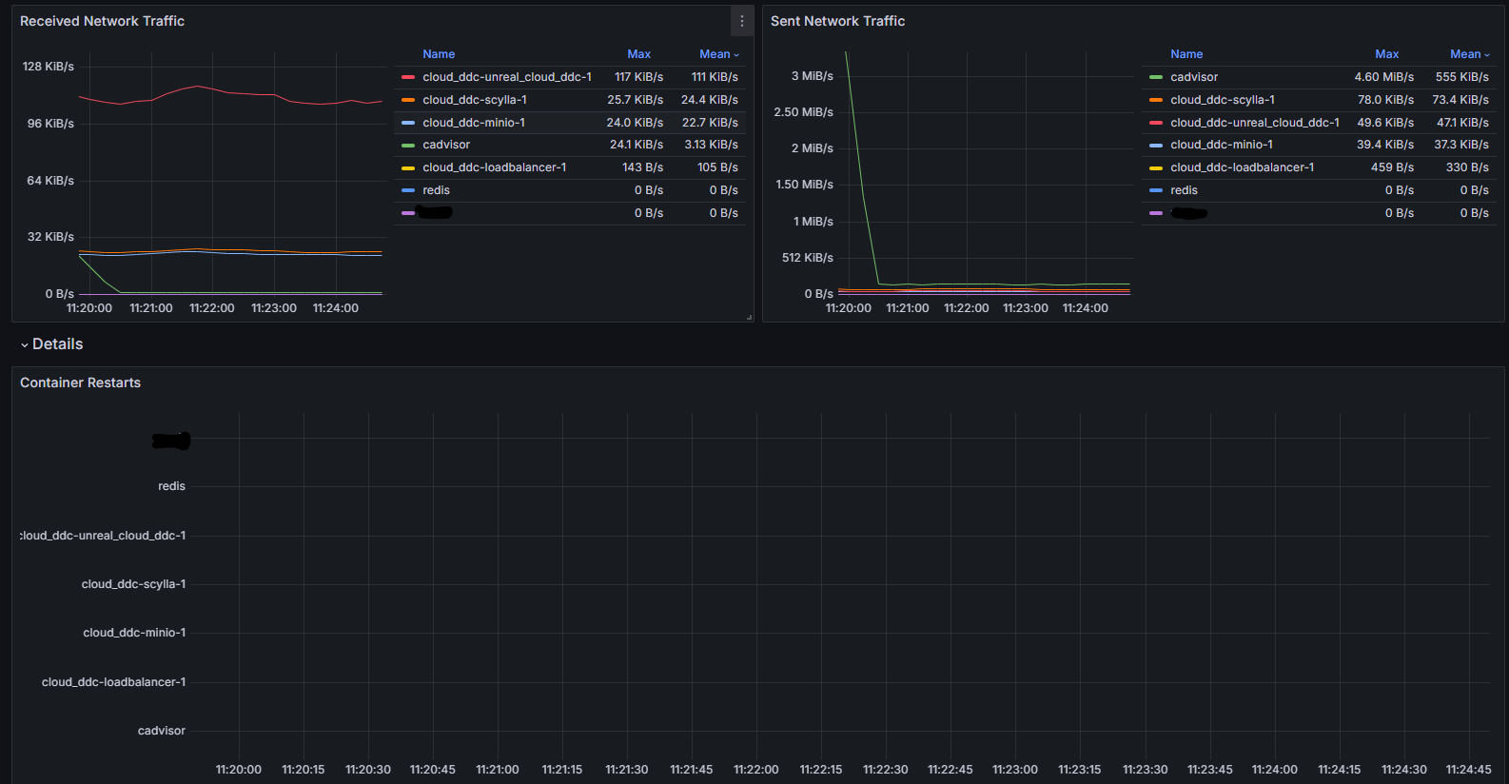Toggle cloud_ddc-unreal_cloud_ddc-1 series name in Sent legend

click(1255, 123)
